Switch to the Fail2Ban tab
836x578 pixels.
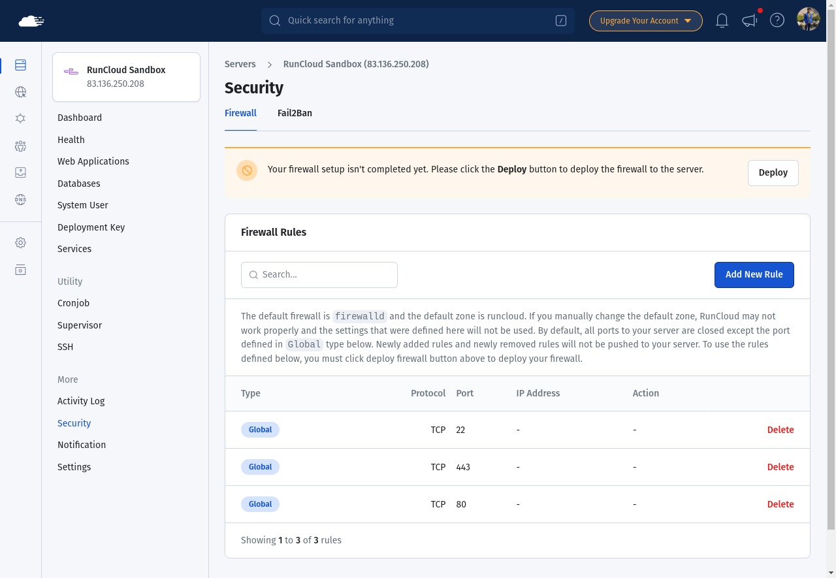click(295, 113)
